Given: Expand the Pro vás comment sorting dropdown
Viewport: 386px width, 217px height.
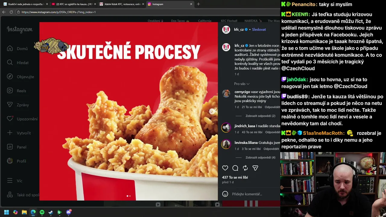Looking at the screenshot, I should pyautogui.click(x=242, y=84).
